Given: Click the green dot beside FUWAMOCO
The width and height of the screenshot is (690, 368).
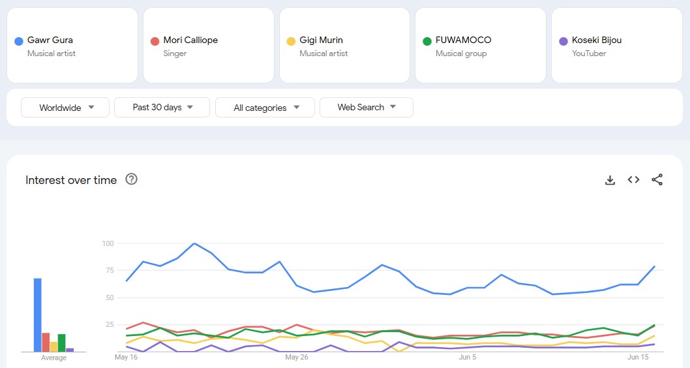Looking at the screenshot, I should 427,41.
